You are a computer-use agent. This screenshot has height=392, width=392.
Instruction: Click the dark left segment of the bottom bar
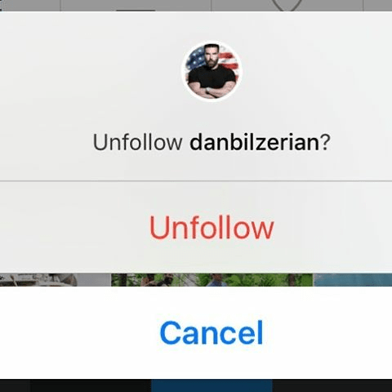75,385
